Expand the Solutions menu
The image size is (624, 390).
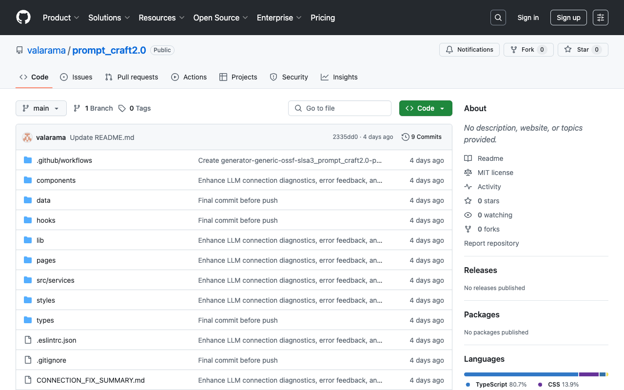coord(109,18)
